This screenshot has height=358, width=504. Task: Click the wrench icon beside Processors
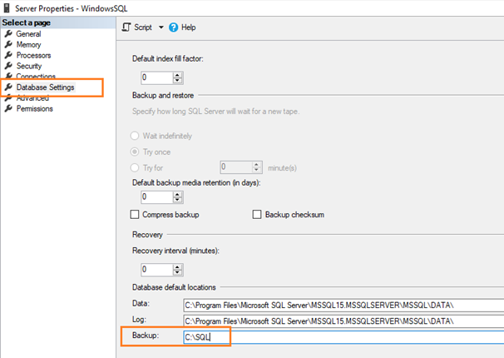pos(8,55)
